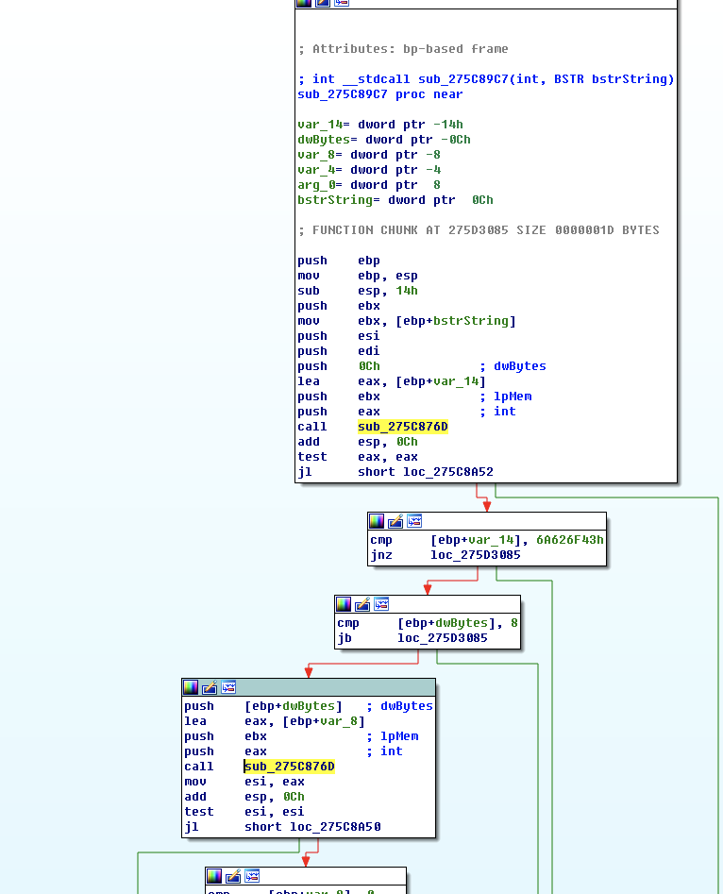The height and width of the screenshot is (894, 723).
Task: Click group icon on selected push dwBytes node
Action: pyautogui.click(x=227, y=687)
